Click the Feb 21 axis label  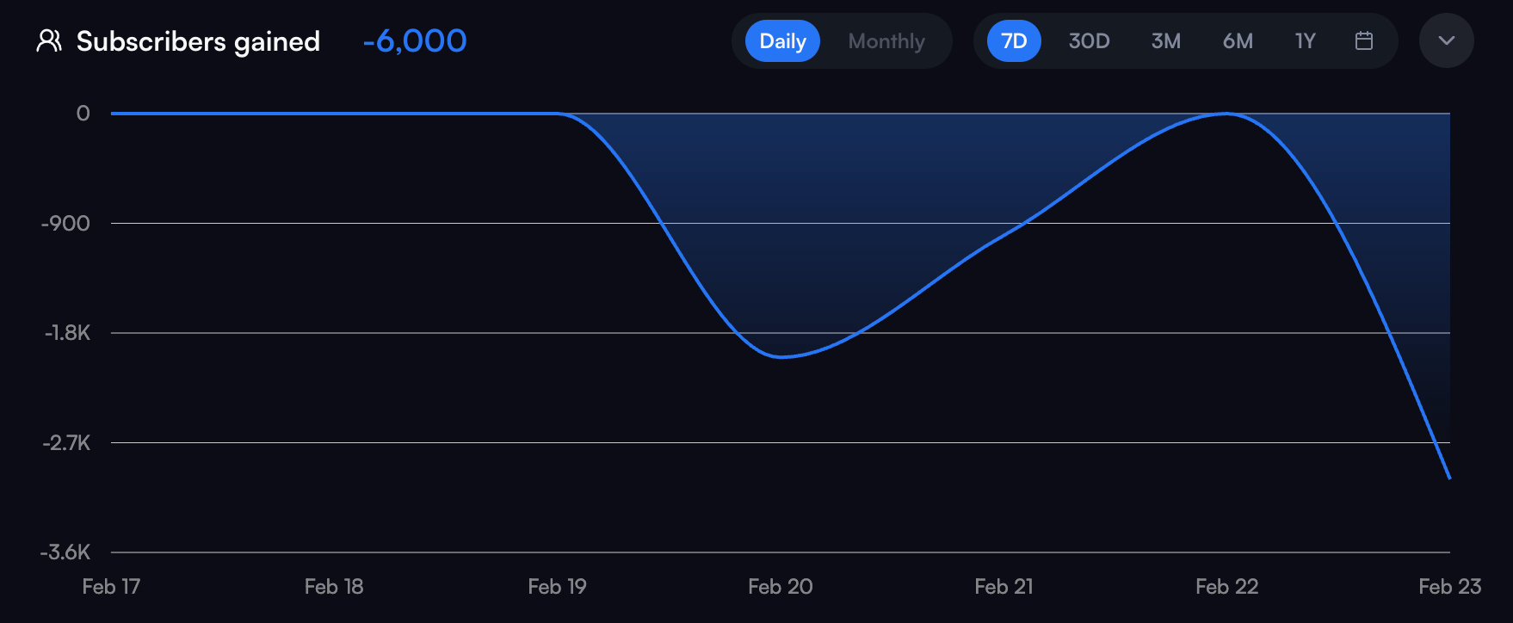coord(1004,587)
